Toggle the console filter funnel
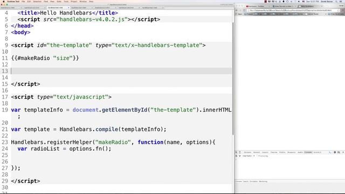Image resolution: width=345 pixels, height=194 pixels. [239, 156]
